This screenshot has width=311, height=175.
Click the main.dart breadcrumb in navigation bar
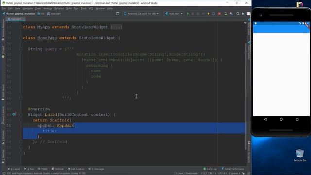pyautogui.click(x=54, y=14)
